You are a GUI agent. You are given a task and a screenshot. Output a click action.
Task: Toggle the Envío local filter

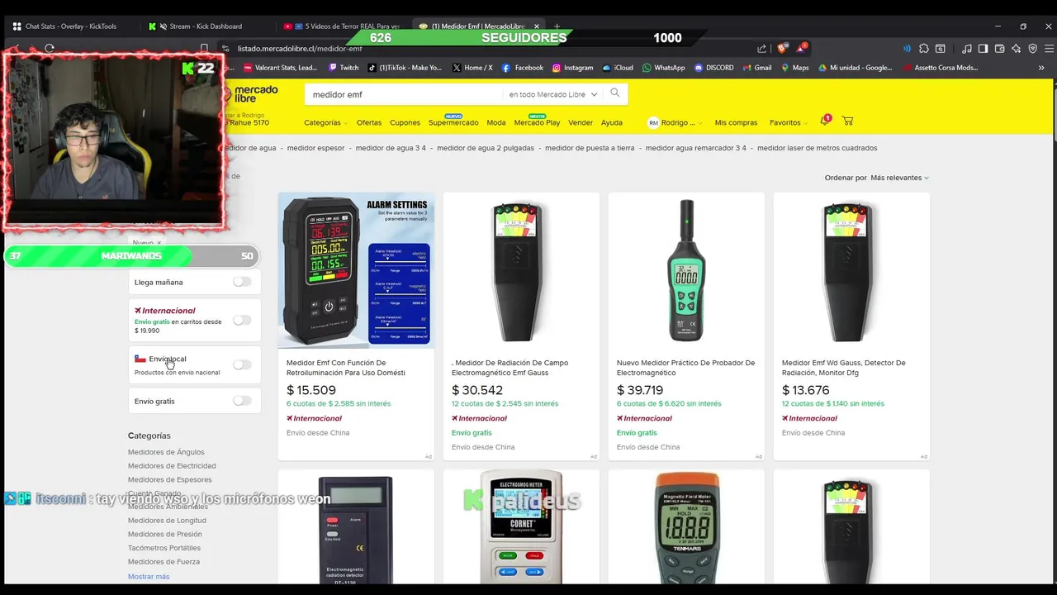pyautogui.click(x=241, y=364)
